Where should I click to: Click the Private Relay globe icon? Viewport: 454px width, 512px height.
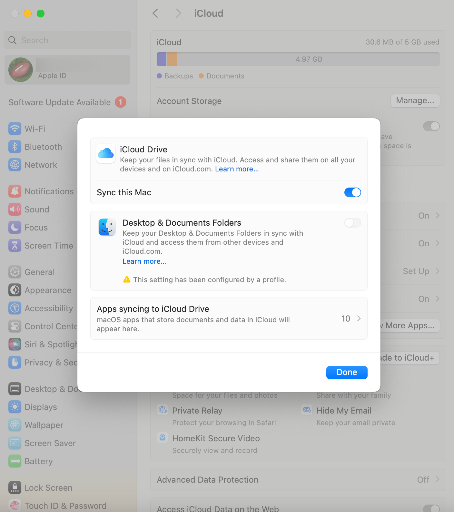[x=163, y=410]
